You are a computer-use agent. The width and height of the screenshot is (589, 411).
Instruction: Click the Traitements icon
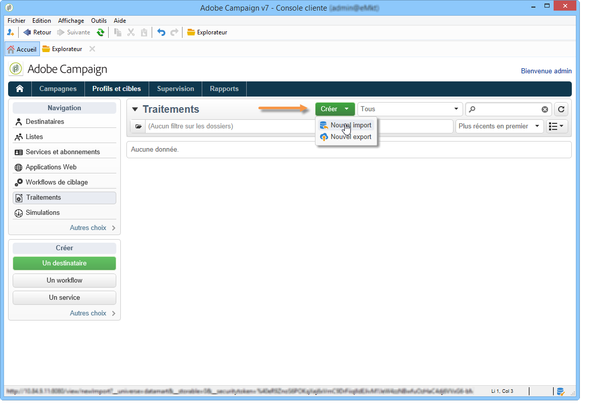click(19, 198)
